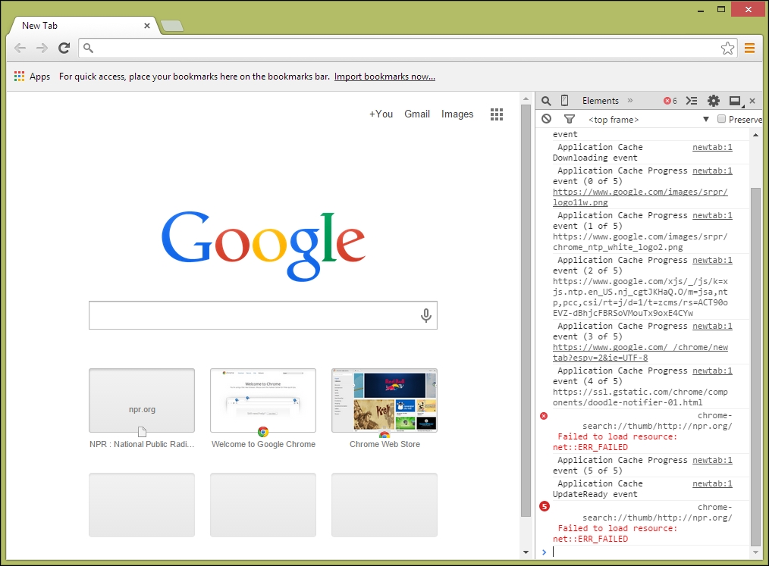Click into the browser address bar
Screen dimensions: 769x566
407,48
